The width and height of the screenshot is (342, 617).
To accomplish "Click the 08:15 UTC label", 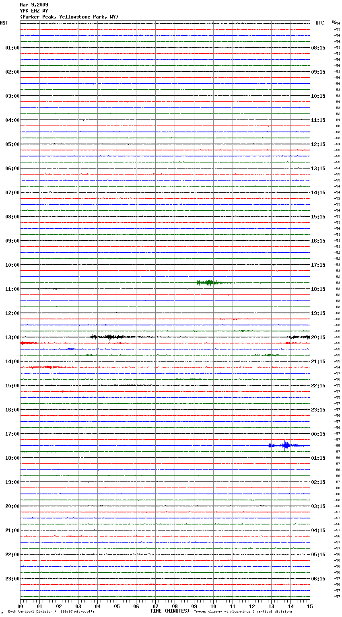I will click(318, 48).
